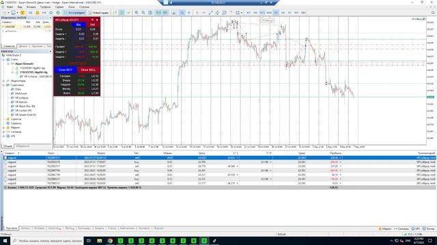Expand the Маркет node in Navigator
Image resolution: width=437 pixels, height=245 pixels.
point(3,127)
